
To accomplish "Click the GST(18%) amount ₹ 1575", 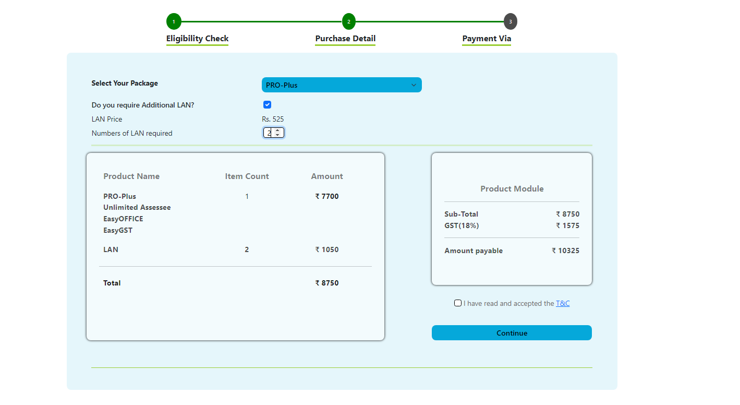I will click(567, 226).
